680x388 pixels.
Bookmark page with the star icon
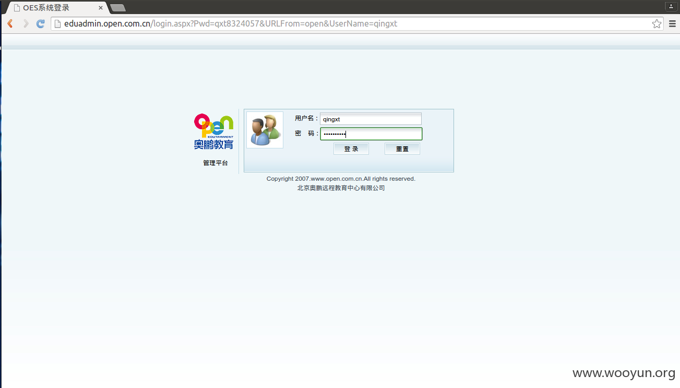(657, 24)
